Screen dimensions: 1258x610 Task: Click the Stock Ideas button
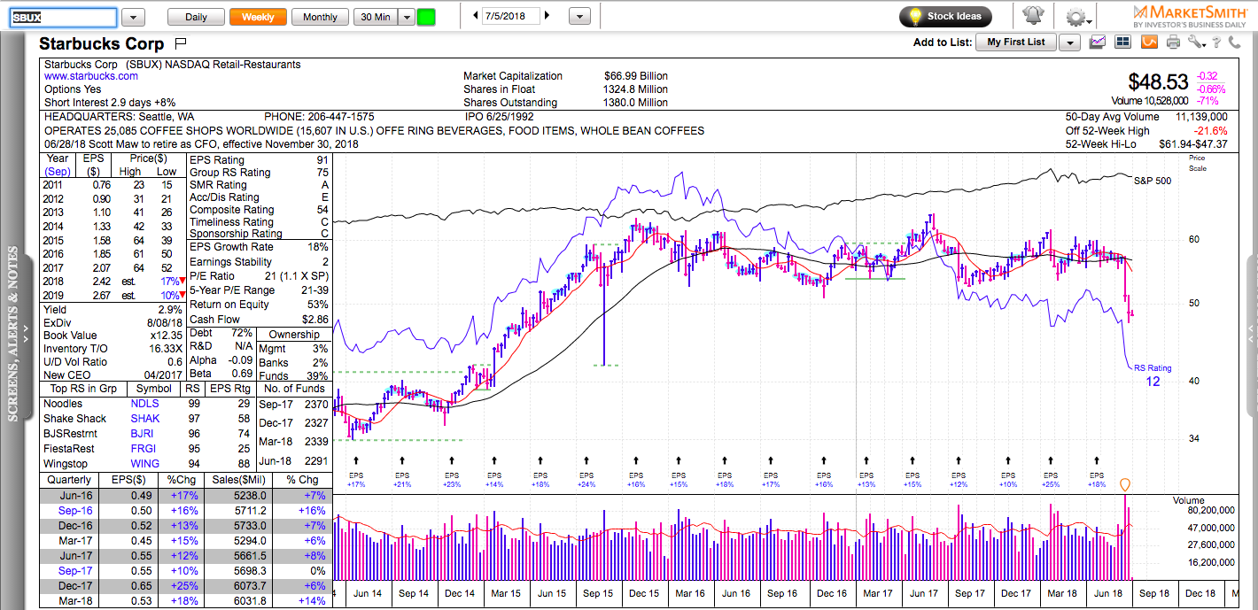(945, 16)
